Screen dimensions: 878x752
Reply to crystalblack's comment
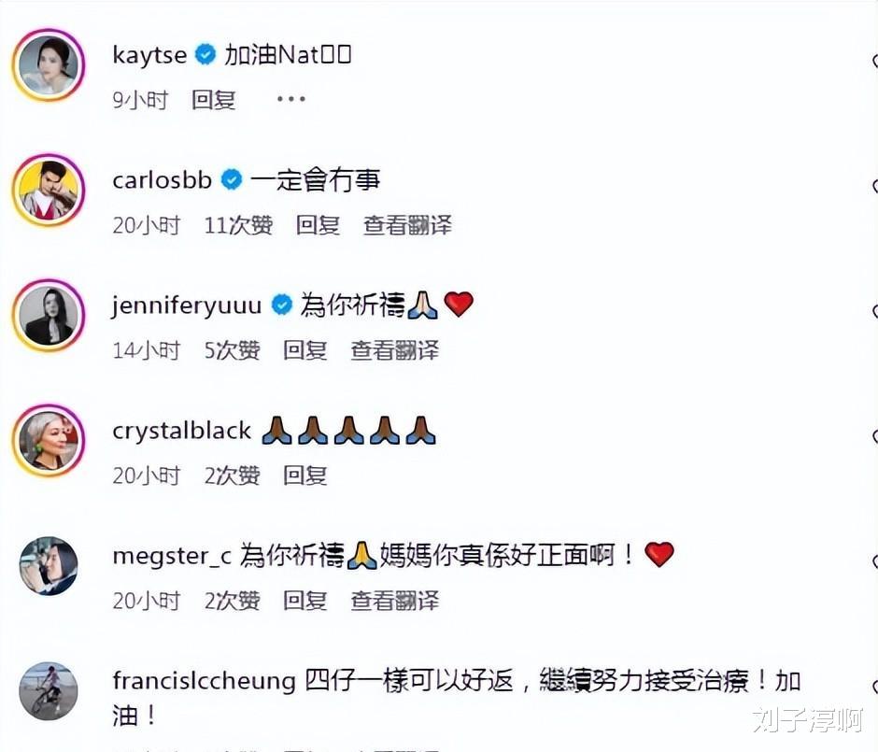(x=305, y=475)
